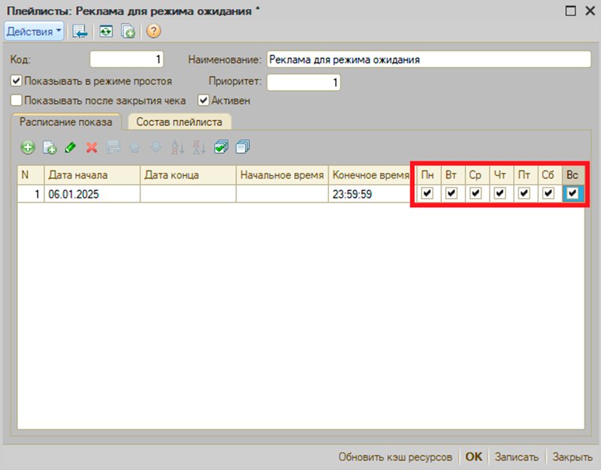Click the Код input field

126,59
